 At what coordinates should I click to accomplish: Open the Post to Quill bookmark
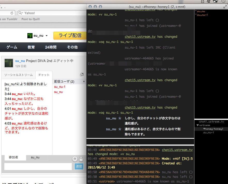[30, 19]
